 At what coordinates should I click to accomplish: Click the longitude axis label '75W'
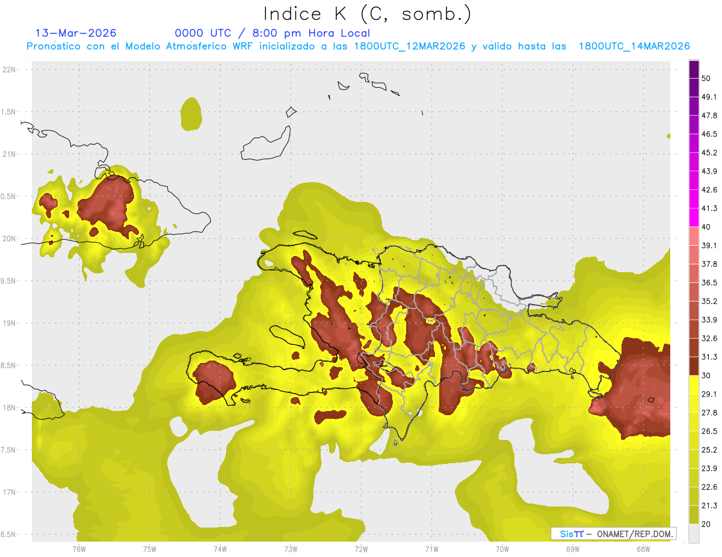tap(149, 549)
